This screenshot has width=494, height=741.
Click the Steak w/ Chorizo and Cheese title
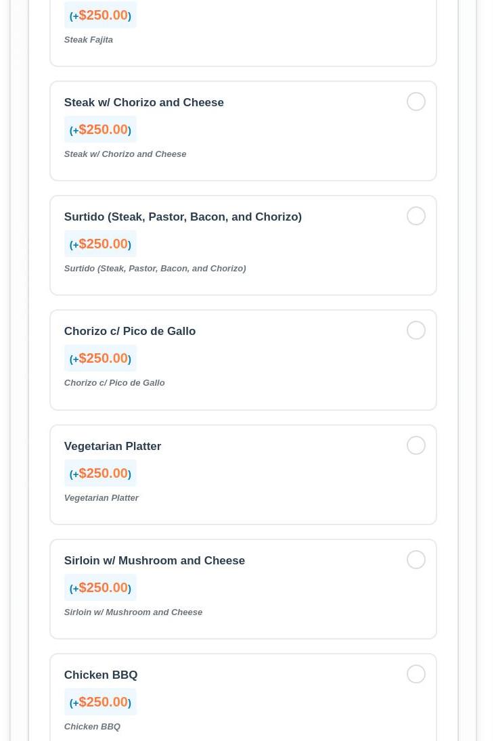click(x=143, y=103)
